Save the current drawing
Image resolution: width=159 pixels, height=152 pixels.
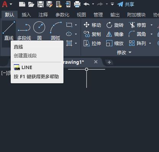(41, 4)
